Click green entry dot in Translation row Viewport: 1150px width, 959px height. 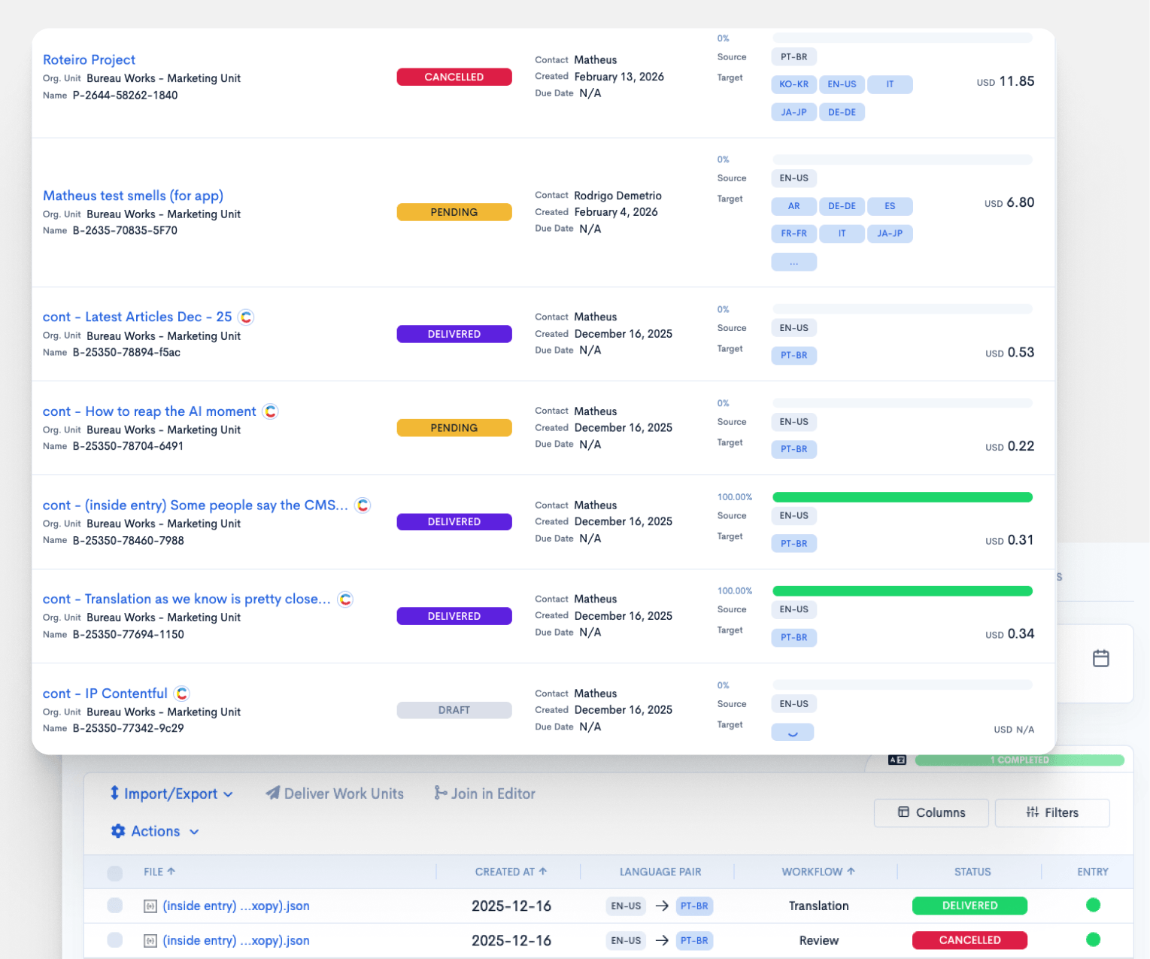click(x=1094, y=905)
